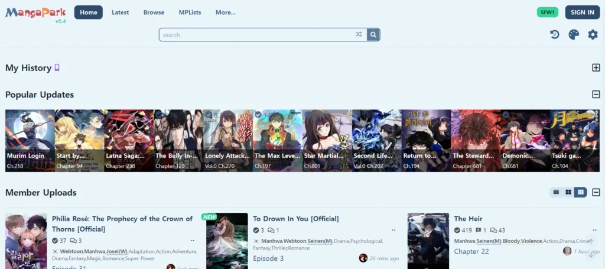The height and width of the screenshot is (269, 605).
Task: Switch Member Uploads to two-column grid view
Action: (568, 192)
